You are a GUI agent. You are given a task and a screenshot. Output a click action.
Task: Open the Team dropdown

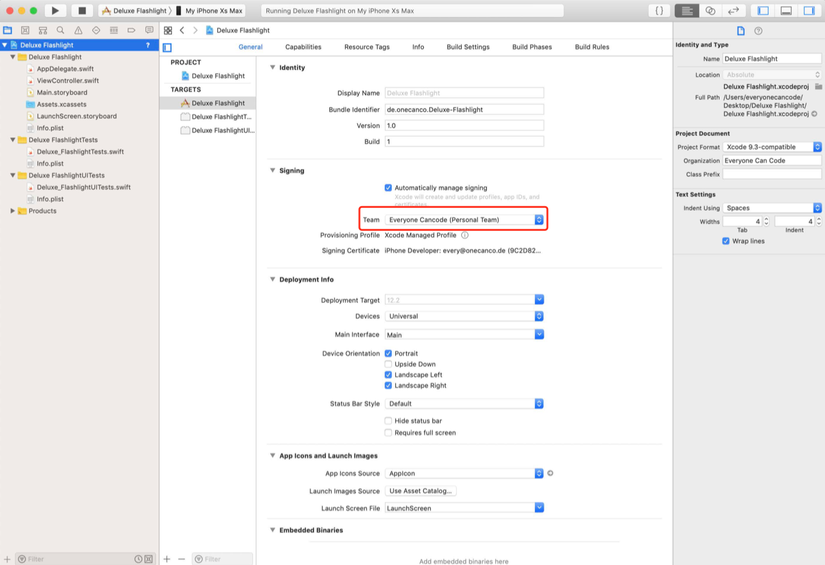pyautogui.click(x=464, y=220)
